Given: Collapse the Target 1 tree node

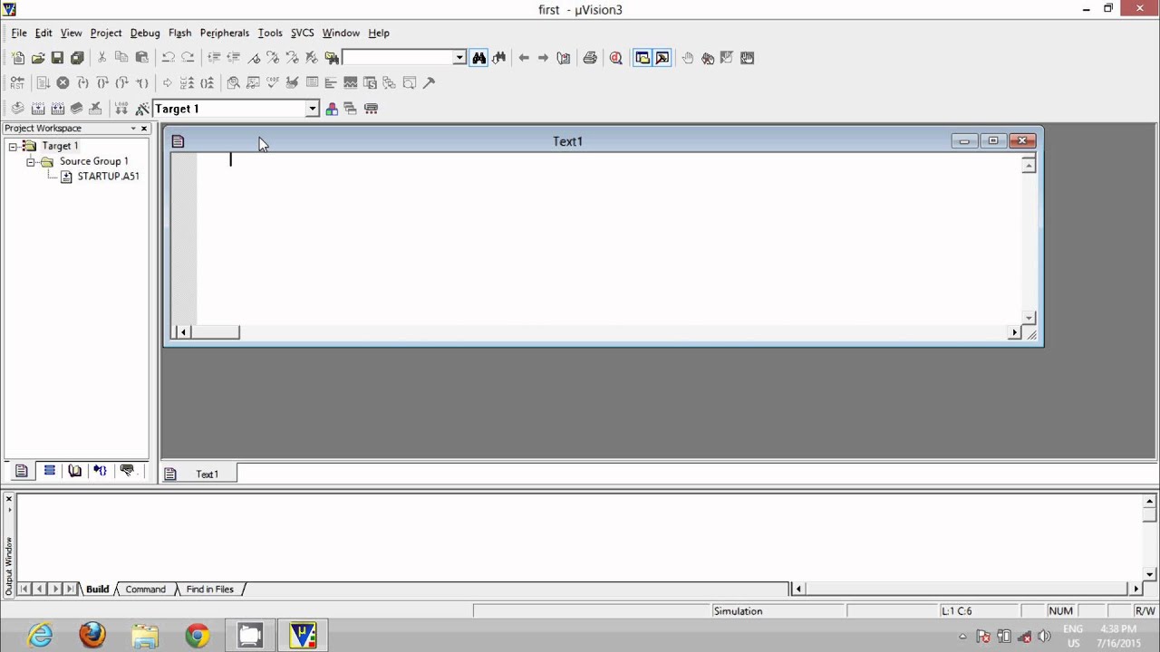Looking at the screenshot, I should 13,147.
